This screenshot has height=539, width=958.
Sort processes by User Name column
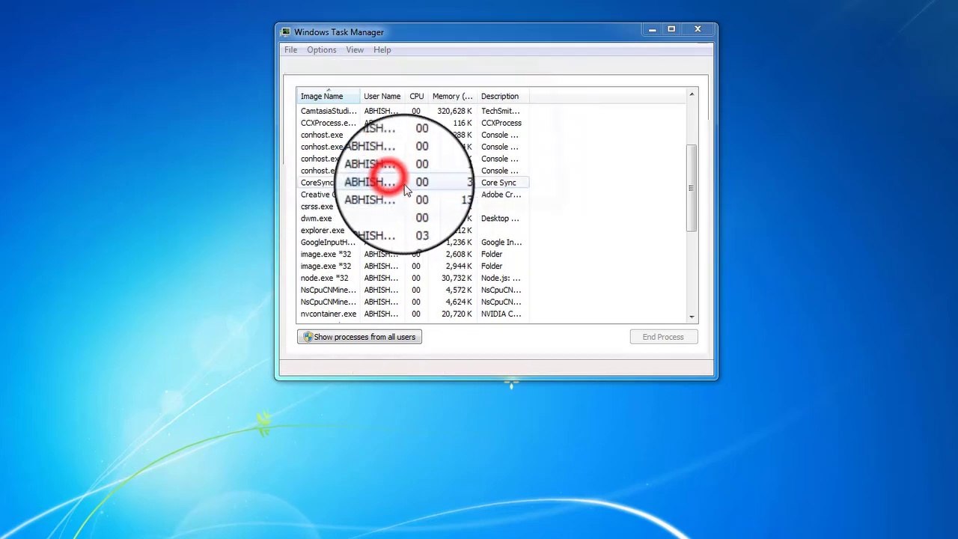pos(382,97)
